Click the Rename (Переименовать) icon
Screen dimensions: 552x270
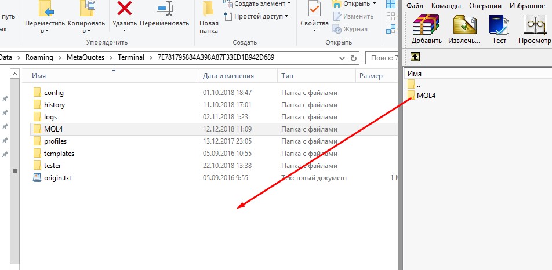tap(165, 9)
